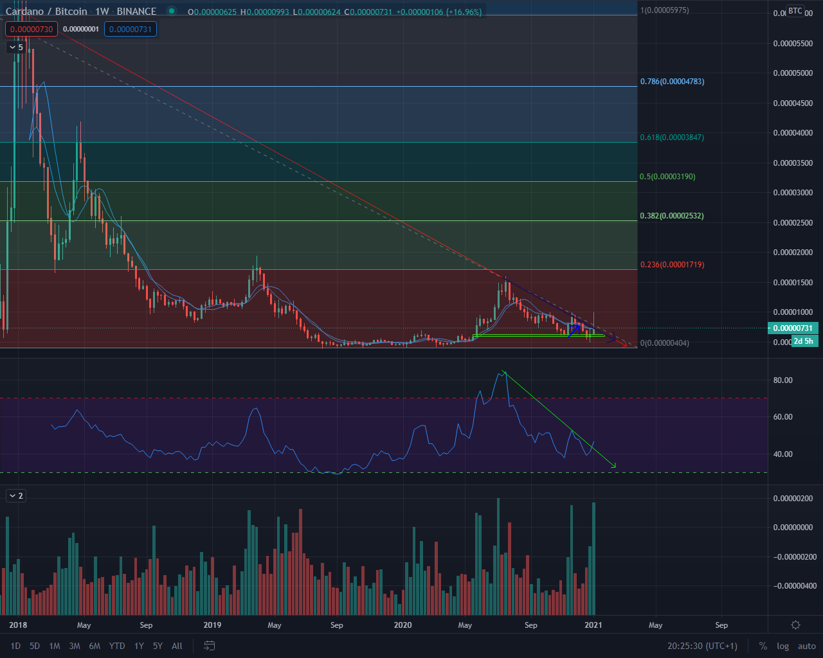Toggle percent scale mode
The height and width of the screenshot is (658, 823).
(763, 646)
